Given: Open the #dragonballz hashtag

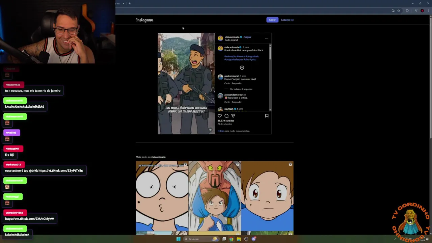Looking at the screenshot, I should pos(252,56).
